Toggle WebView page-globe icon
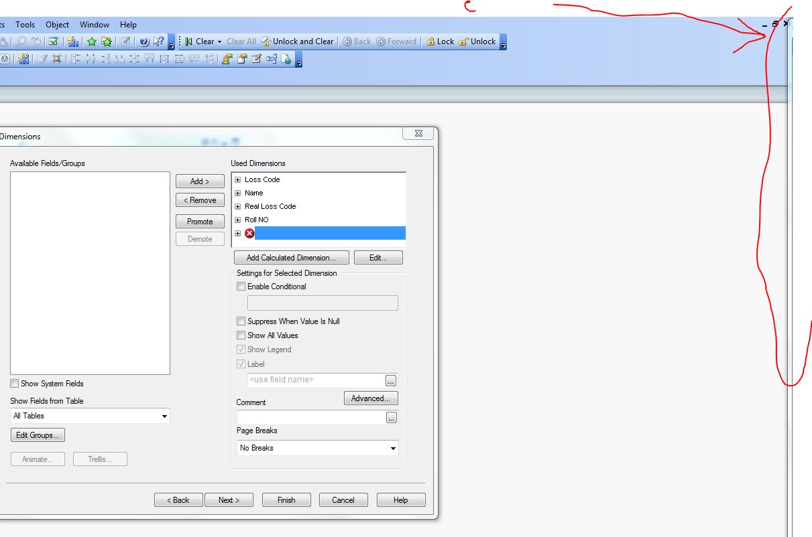This screenshot has height=537, width=812. click(x=286, y=59)
